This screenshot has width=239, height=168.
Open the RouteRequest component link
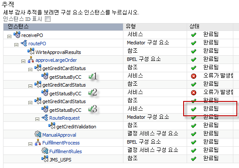click(65, 118)
